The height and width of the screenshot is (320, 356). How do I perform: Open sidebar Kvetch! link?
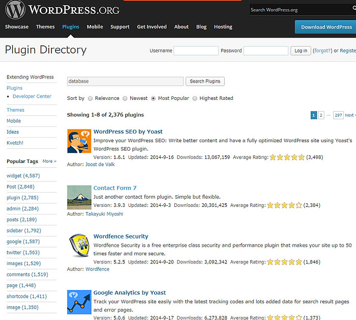[15, 143]
